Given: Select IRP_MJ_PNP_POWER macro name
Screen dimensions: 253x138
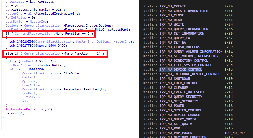Looking at the screenshot, I should pos(176,133).
